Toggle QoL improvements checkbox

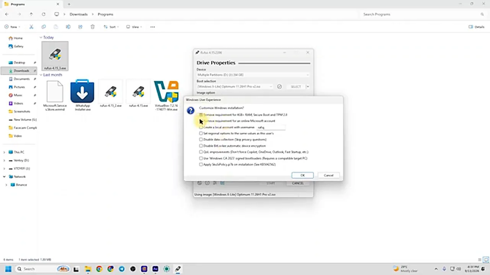tap(201, 152)
